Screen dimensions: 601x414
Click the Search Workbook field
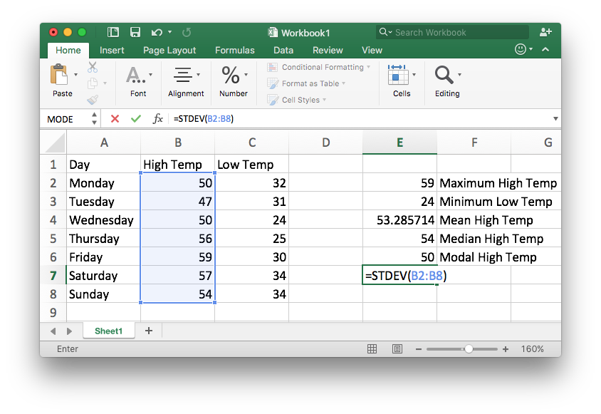pos(456,32)
